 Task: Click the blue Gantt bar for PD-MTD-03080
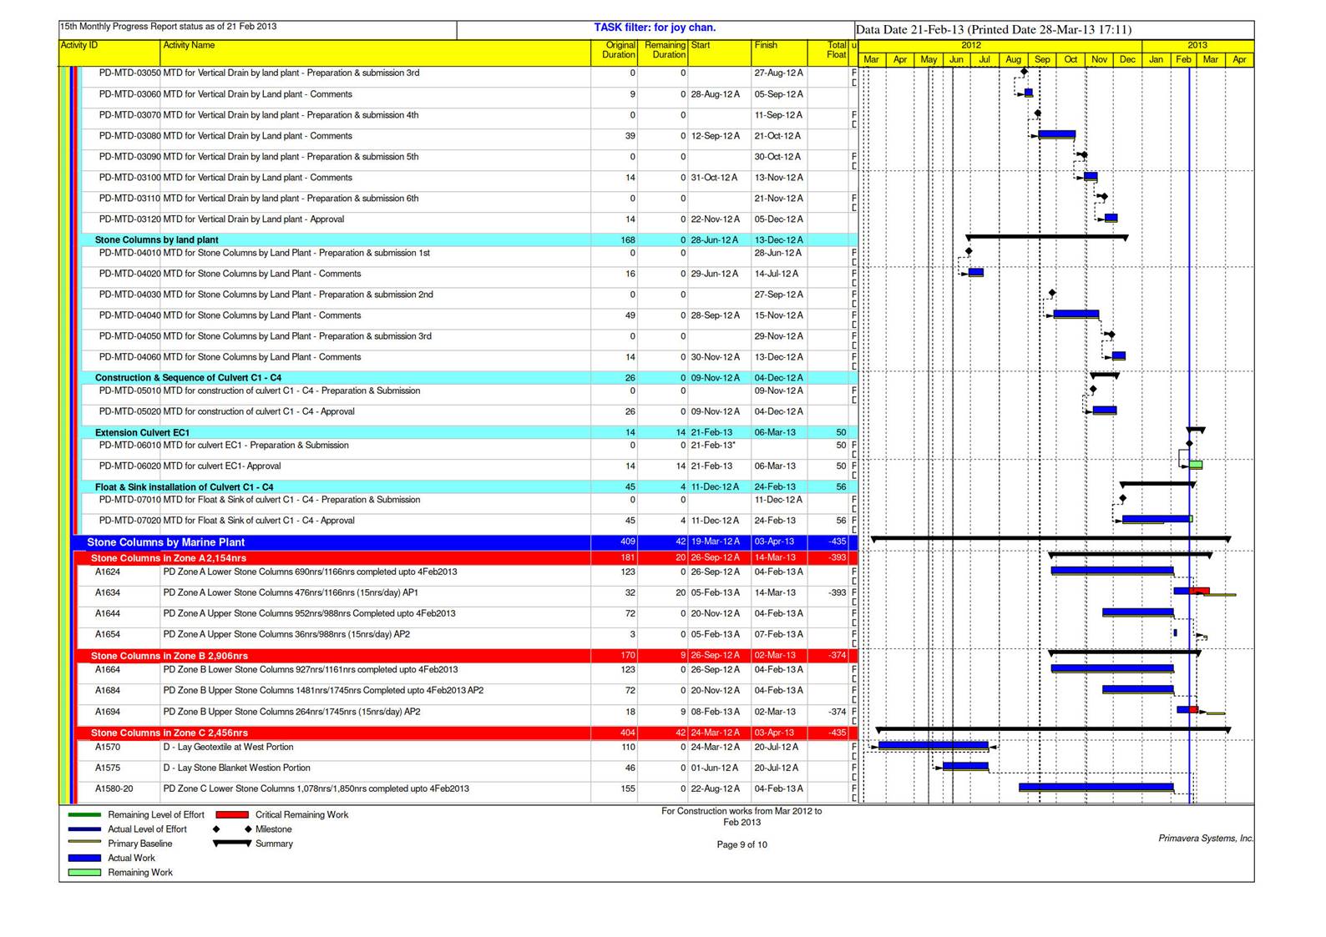1056,134
